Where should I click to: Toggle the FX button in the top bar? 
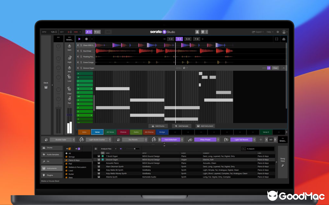(x=89, y=32)
